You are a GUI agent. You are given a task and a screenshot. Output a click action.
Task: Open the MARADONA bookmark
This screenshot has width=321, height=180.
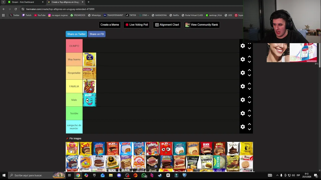coord(159,15)
